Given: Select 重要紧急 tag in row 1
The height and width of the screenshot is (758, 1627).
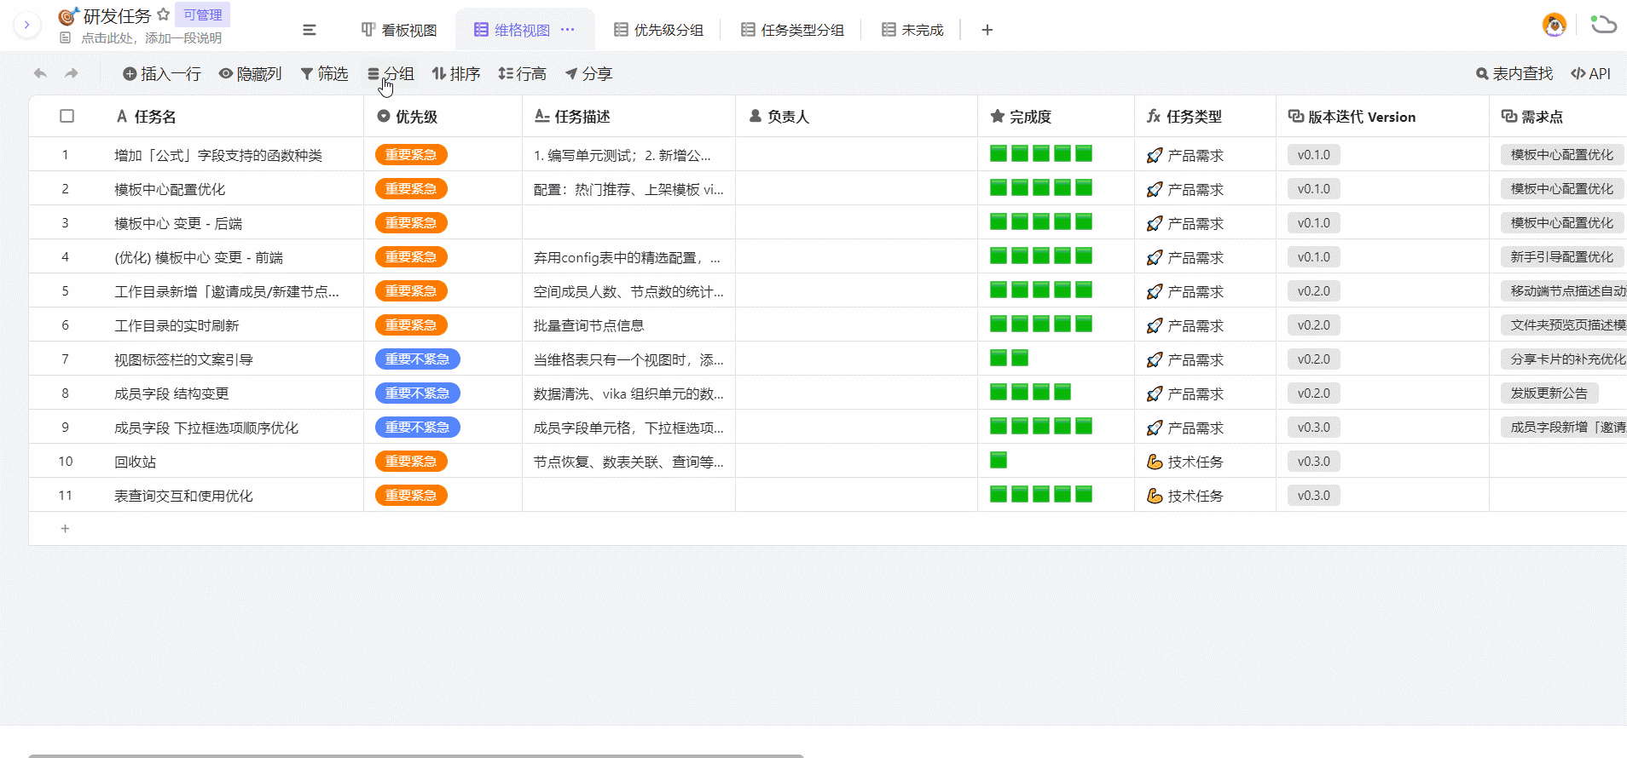Looking at the screenshot, I should point(411,154).
